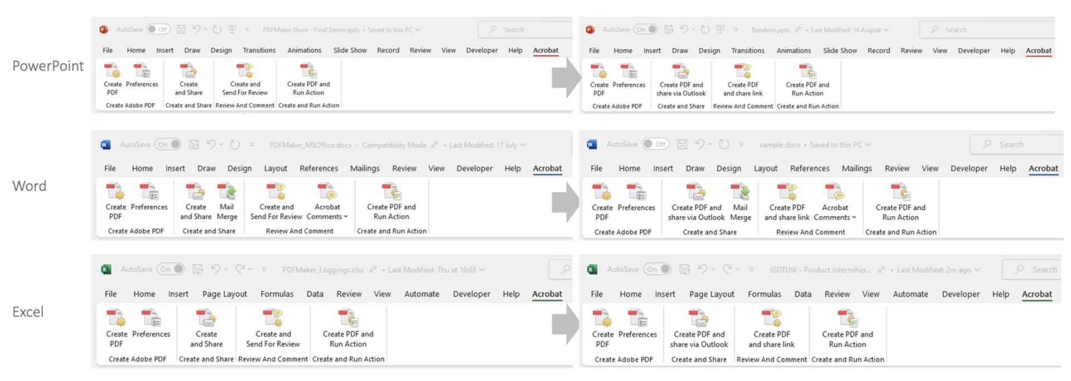Click Create PDF and Run Action in Random.pptx
Image resolution: width=1071 pixels, height=381 pixels.
[x=807, y=80]
